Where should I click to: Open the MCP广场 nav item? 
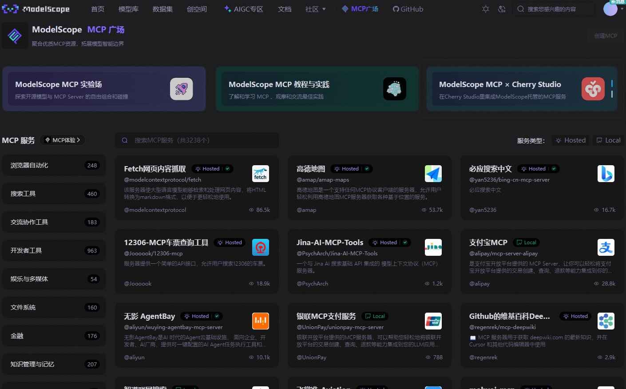(x=360, y=9)
